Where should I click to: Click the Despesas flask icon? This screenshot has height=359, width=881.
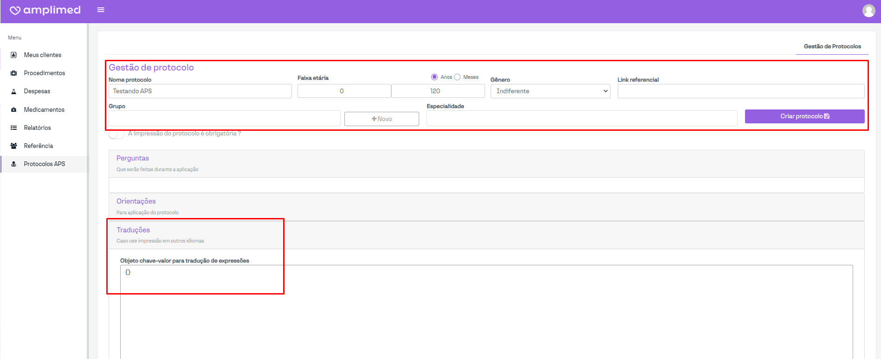(14, 91)
